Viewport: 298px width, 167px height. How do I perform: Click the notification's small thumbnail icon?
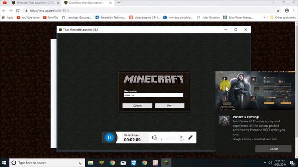(x=224, y=121)
